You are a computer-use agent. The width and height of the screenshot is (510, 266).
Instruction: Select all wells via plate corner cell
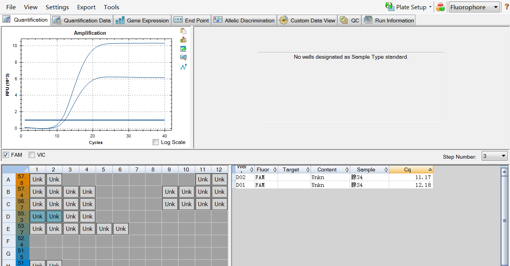tap(15, 169)
